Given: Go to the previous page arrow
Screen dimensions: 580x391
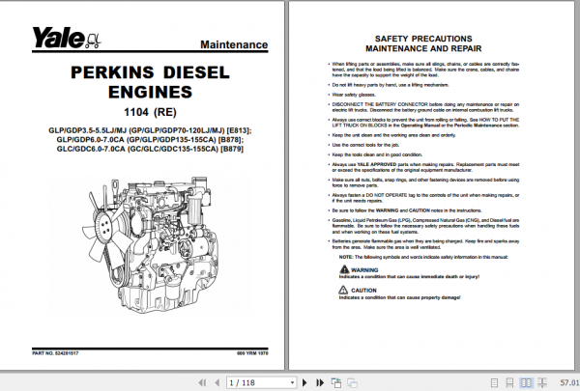Looking at the screenshot, I should [217, 382].
